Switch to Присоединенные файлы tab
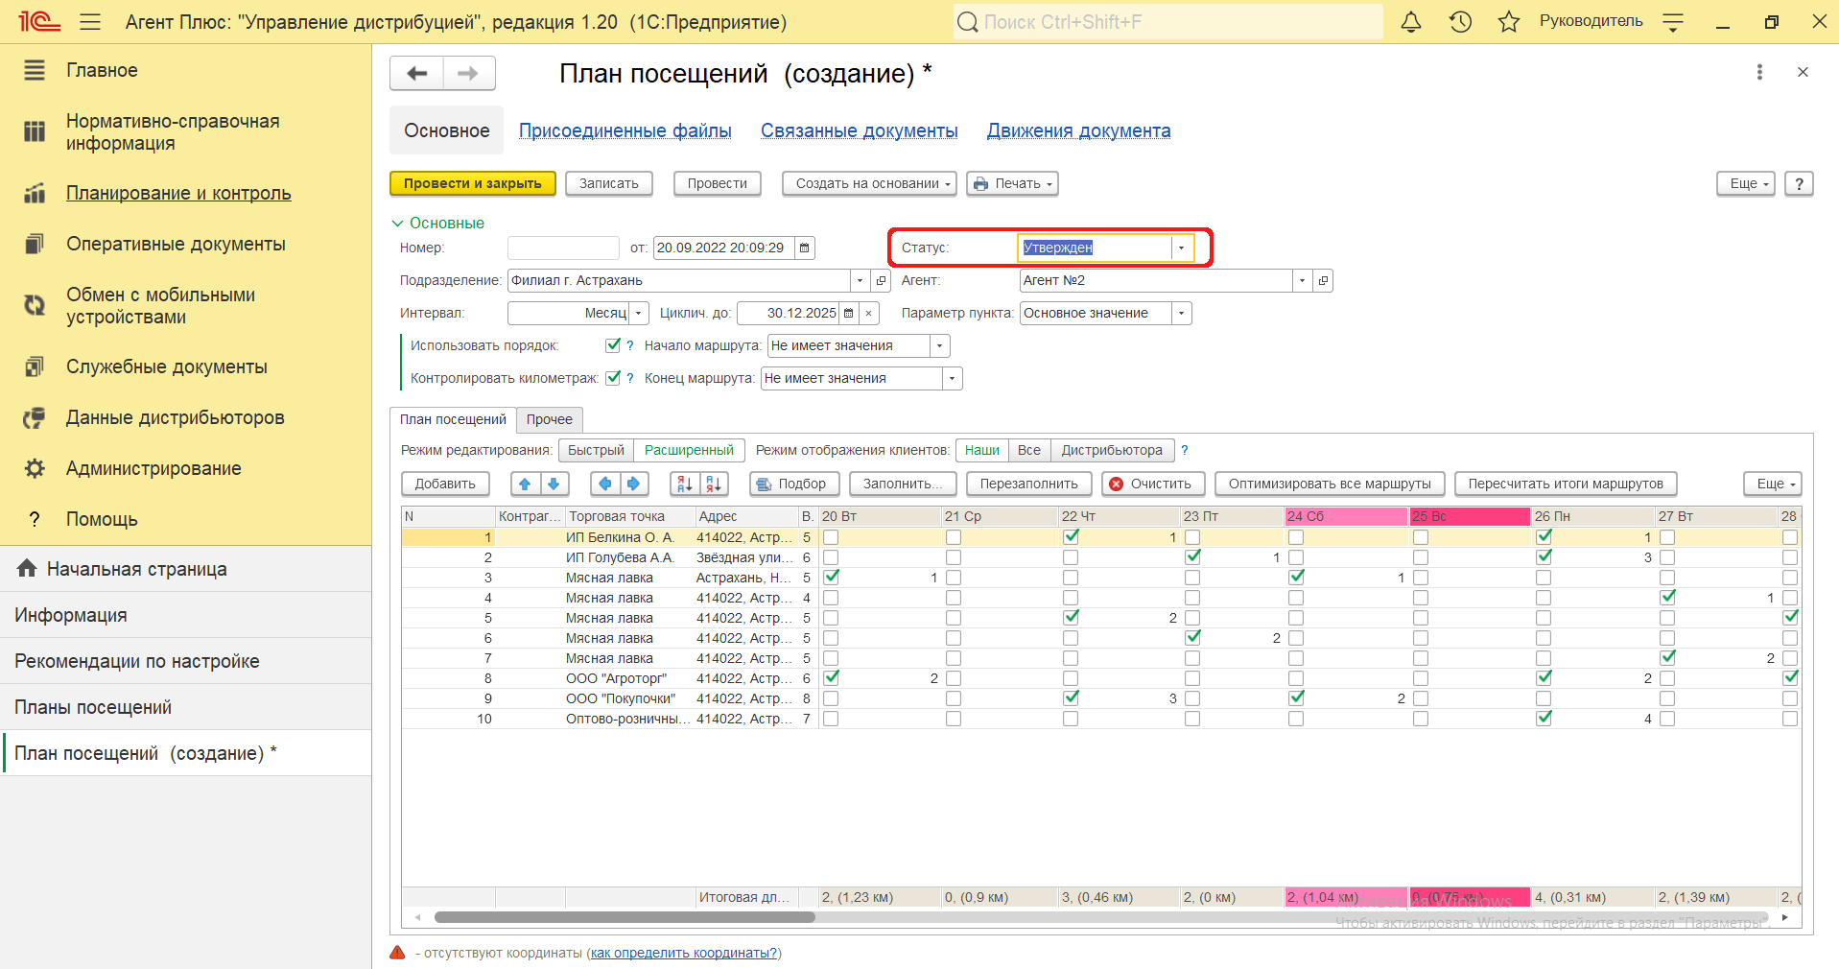The height and width of the screenshot is (969, 1839). [625, 130]
